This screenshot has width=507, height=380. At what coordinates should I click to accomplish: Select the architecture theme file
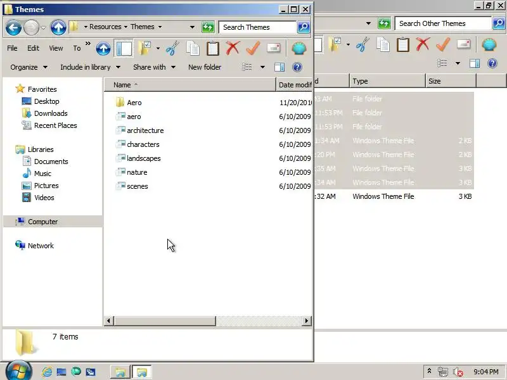[x=145, y=130]
